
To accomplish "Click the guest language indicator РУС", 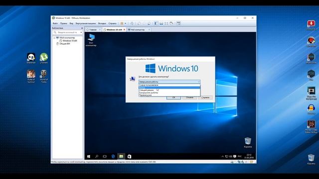I will point(240,157).
